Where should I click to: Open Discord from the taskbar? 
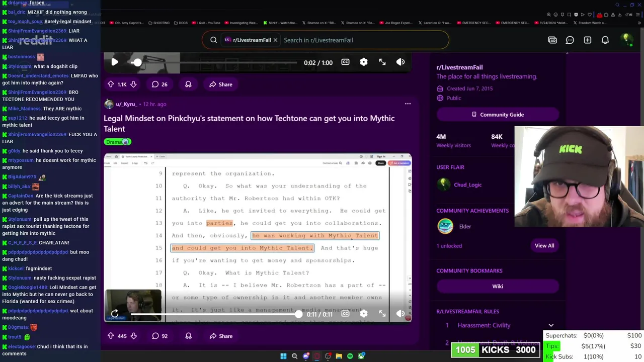click(x=305, y=356)
